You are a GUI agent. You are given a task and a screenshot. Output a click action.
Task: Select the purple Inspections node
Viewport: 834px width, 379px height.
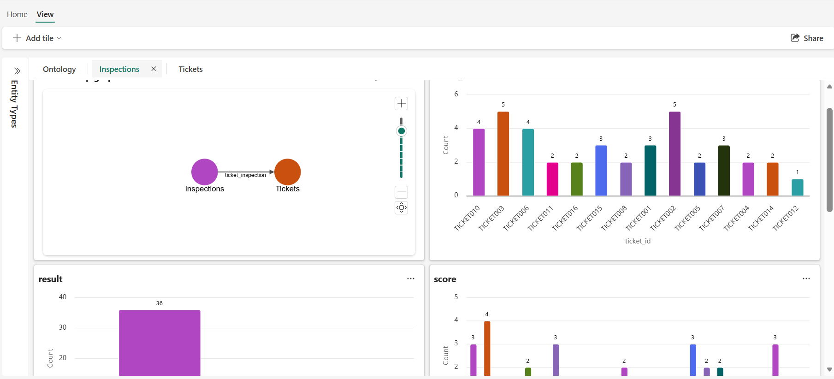coord(204,172)
